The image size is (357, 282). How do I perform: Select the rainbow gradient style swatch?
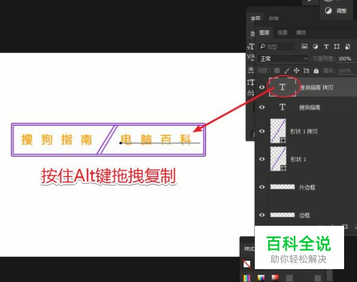(261, 278)
